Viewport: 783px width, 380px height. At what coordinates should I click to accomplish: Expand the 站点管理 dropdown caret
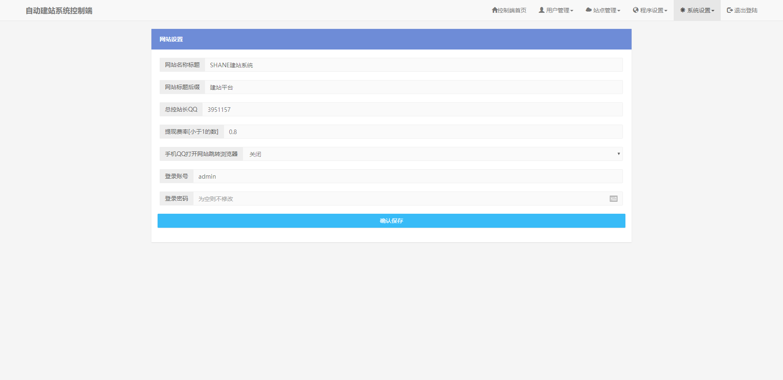click(x=619, y=11)
